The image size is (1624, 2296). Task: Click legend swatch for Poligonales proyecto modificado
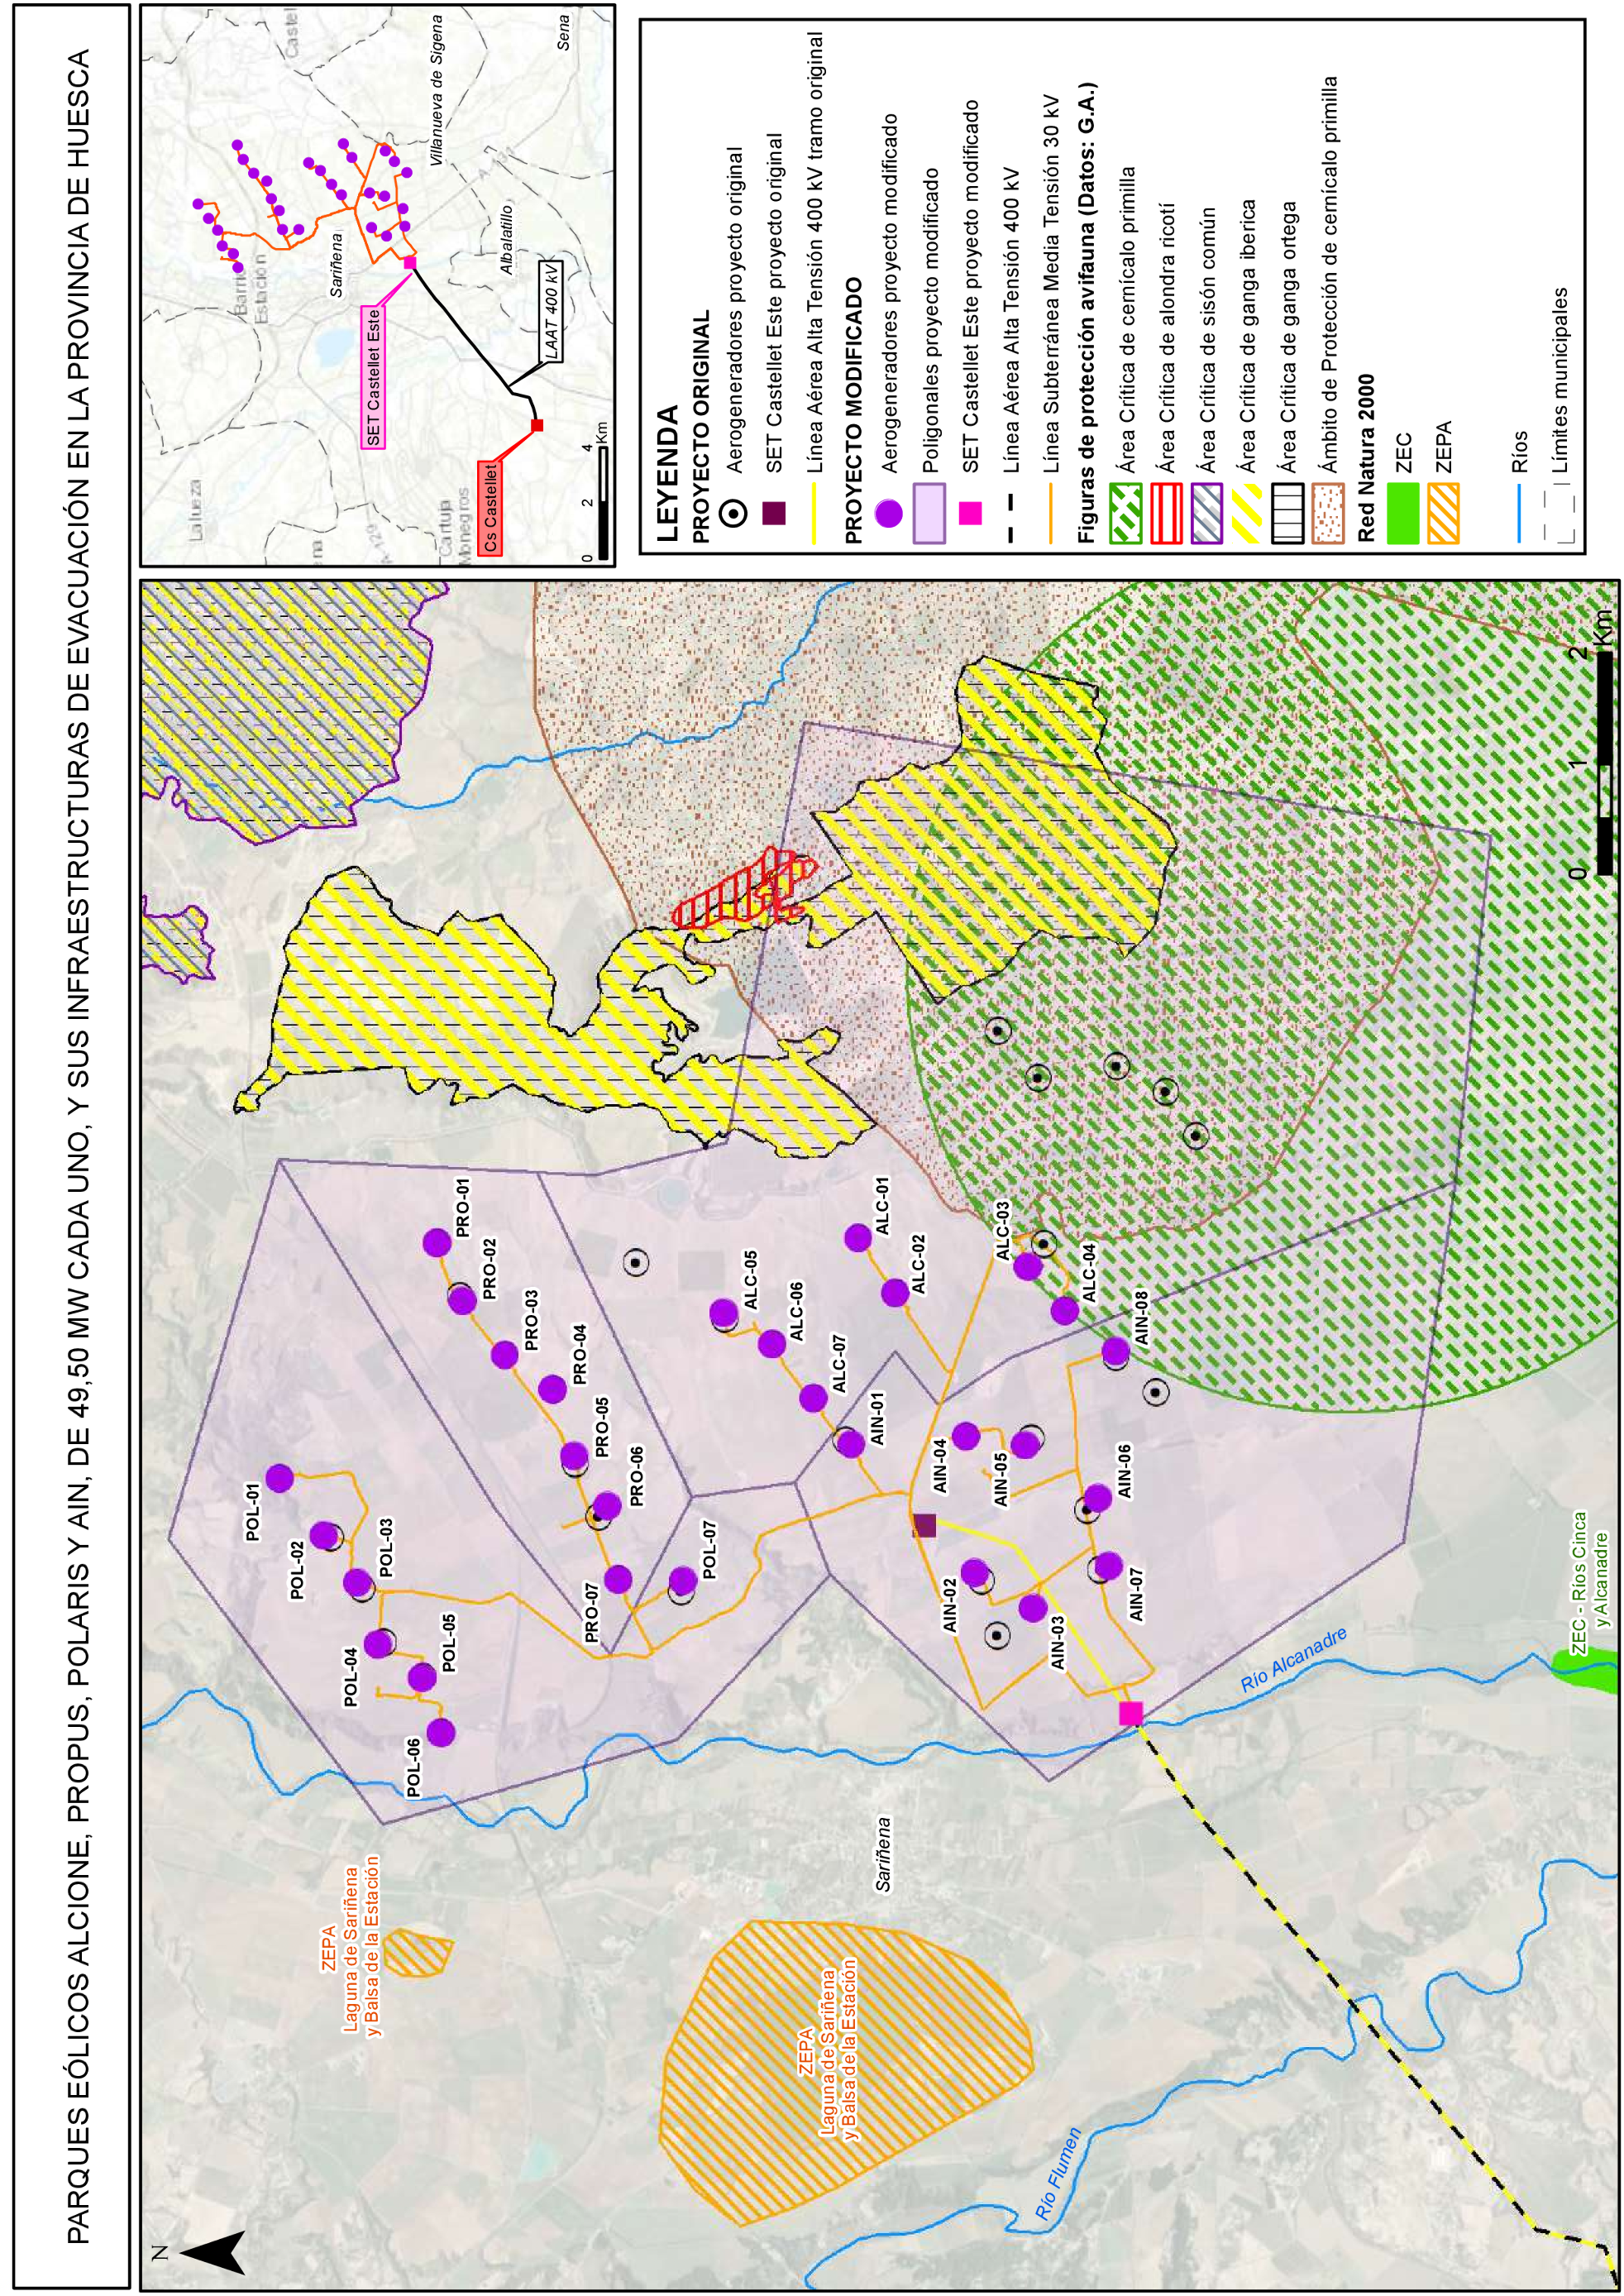pos(930,514)
